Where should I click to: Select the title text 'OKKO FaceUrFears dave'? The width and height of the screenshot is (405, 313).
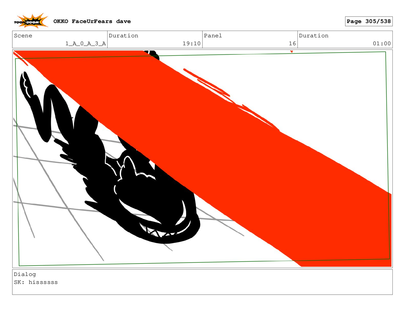(x=92, y=21)
